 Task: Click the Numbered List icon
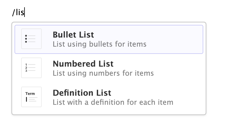[x=31, y=68]
